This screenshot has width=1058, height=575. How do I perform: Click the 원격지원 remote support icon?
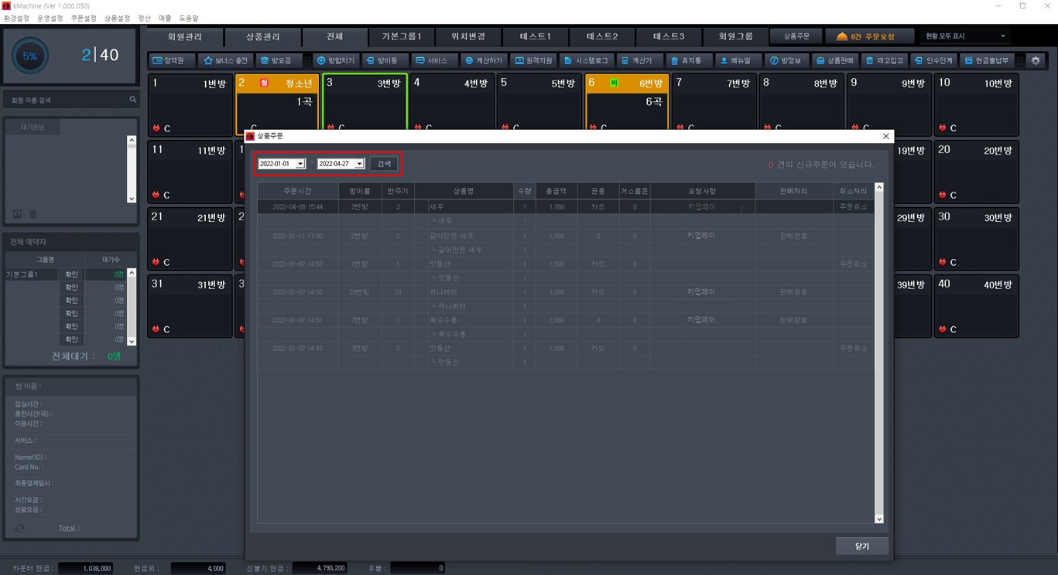[519, 60]
